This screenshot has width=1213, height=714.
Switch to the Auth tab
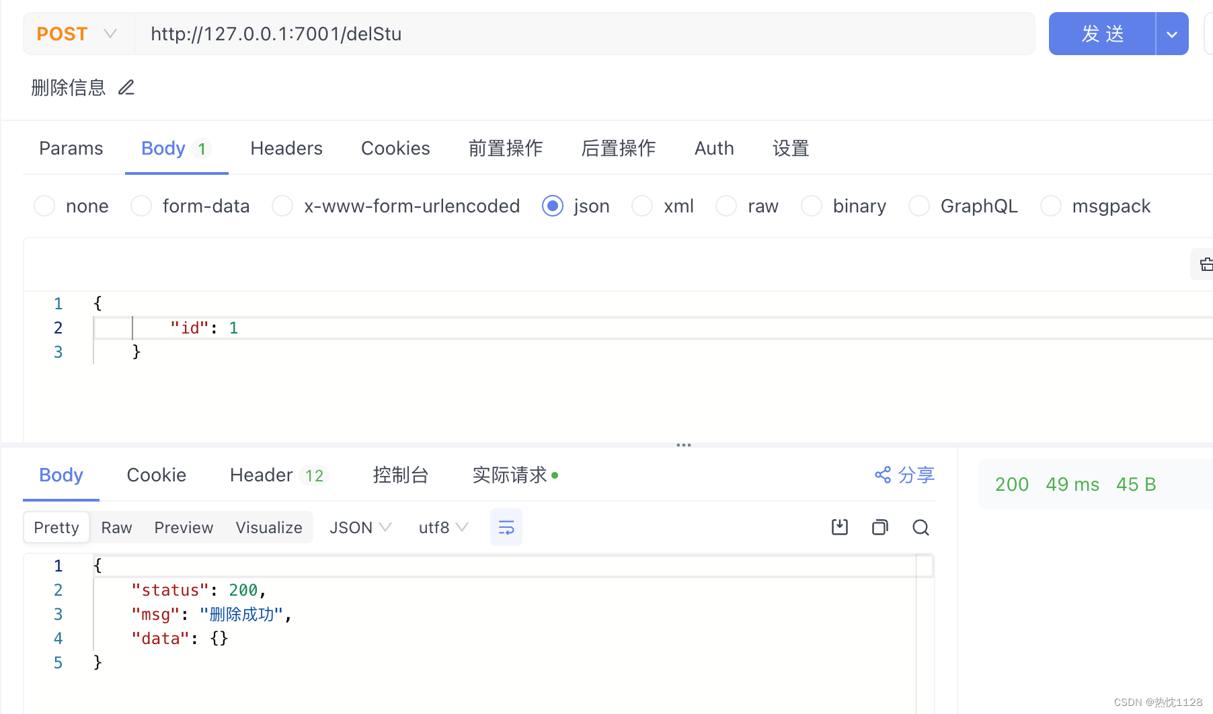coord(714,148)
